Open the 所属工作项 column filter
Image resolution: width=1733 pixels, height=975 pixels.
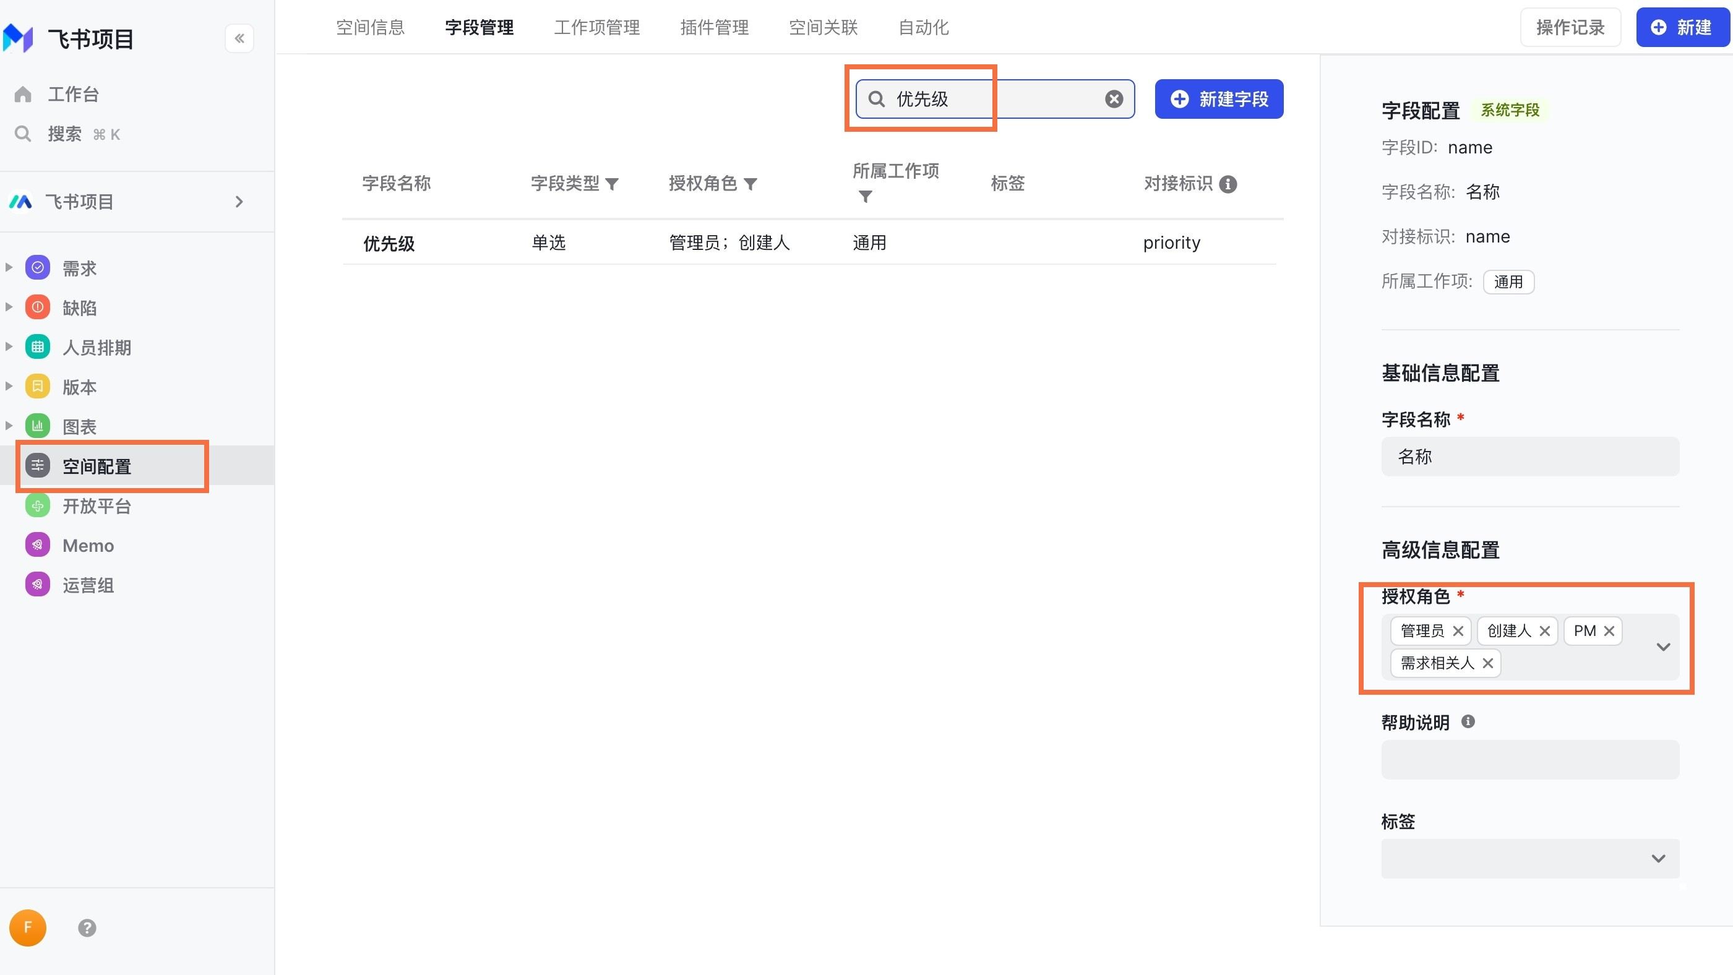pos(865,197)
